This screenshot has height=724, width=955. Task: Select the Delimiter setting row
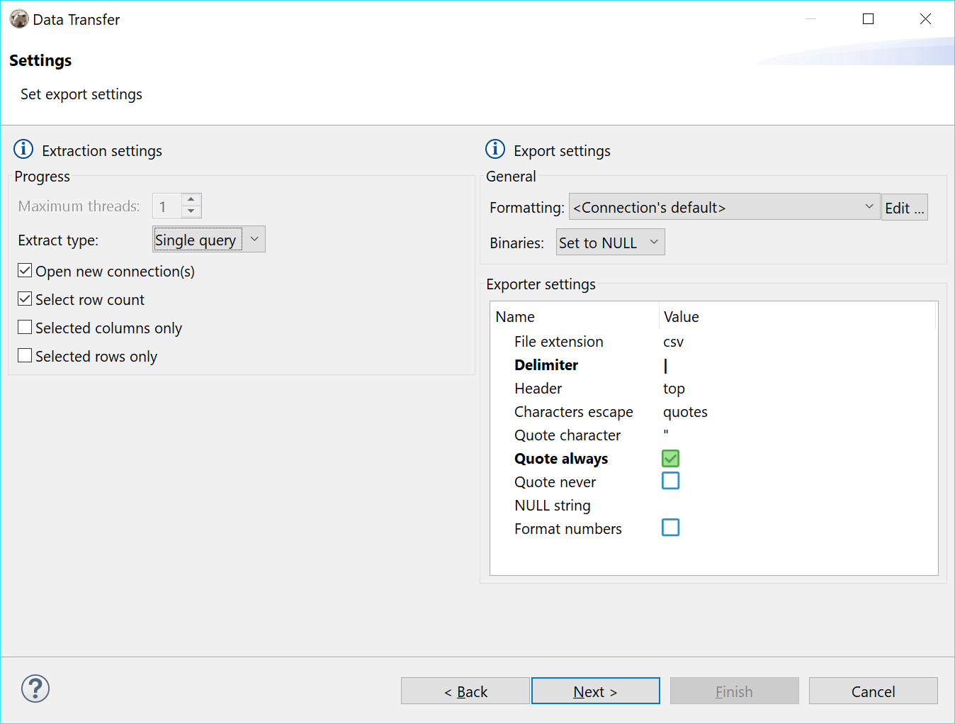pyautogui.click(x=713, y=365)
